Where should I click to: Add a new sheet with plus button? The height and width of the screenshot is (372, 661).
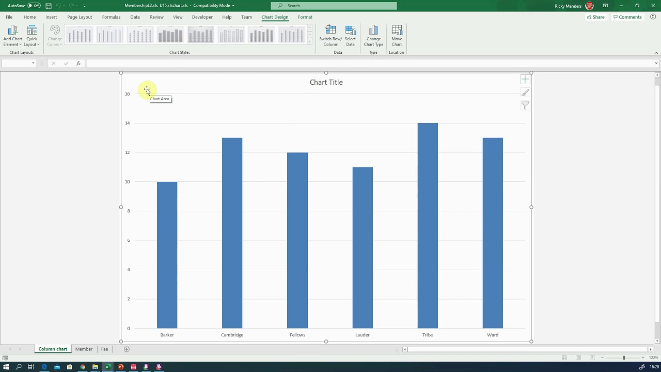click(x=127, y=349)
